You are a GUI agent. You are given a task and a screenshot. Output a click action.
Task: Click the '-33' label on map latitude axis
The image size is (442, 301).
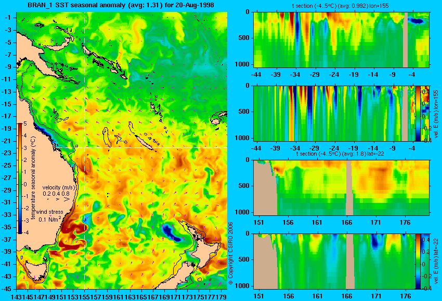7,215
